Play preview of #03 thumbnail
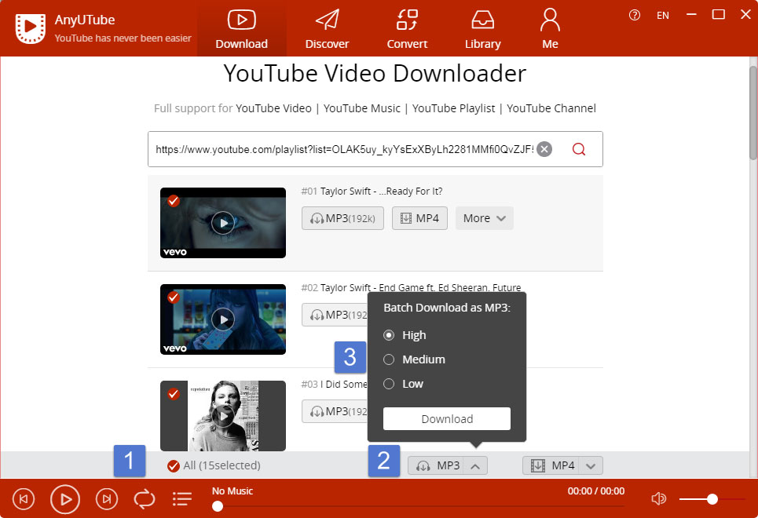This screenshot has height=518, width=758. (223, 416)
